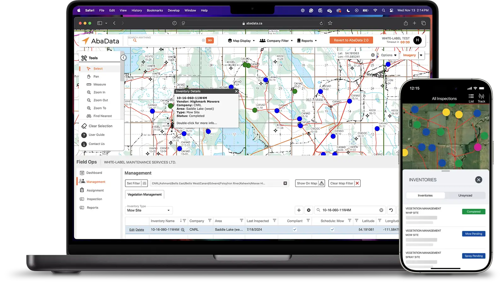
Task: Click the Show On Map button
Action: pyautogui.click(x=310, y=183)
